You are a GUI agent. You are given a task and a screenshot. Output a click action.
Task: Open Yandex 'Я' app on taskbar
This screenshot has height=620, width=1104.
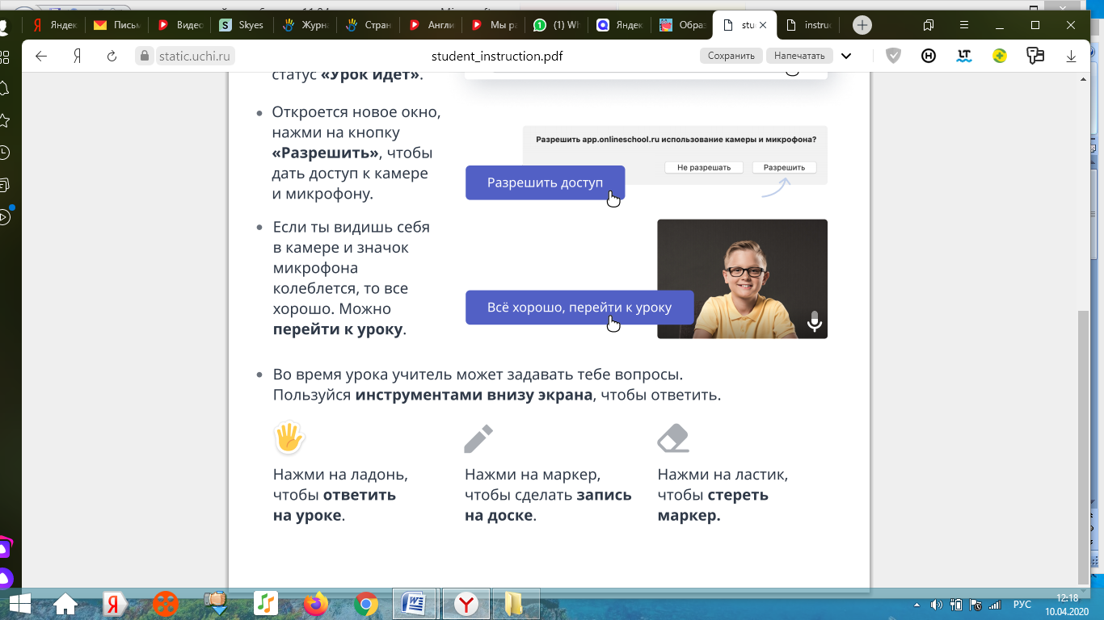pyautogui.click(x=115, y=603)
